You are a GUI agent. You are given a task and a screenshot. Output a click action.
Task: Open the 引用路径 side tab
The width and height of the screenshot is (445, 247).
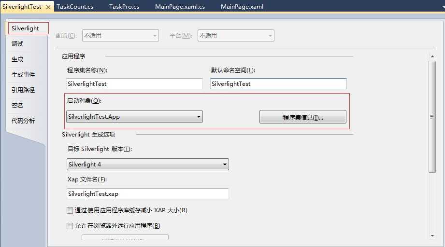pyautogui.click(x=23, y=90)
